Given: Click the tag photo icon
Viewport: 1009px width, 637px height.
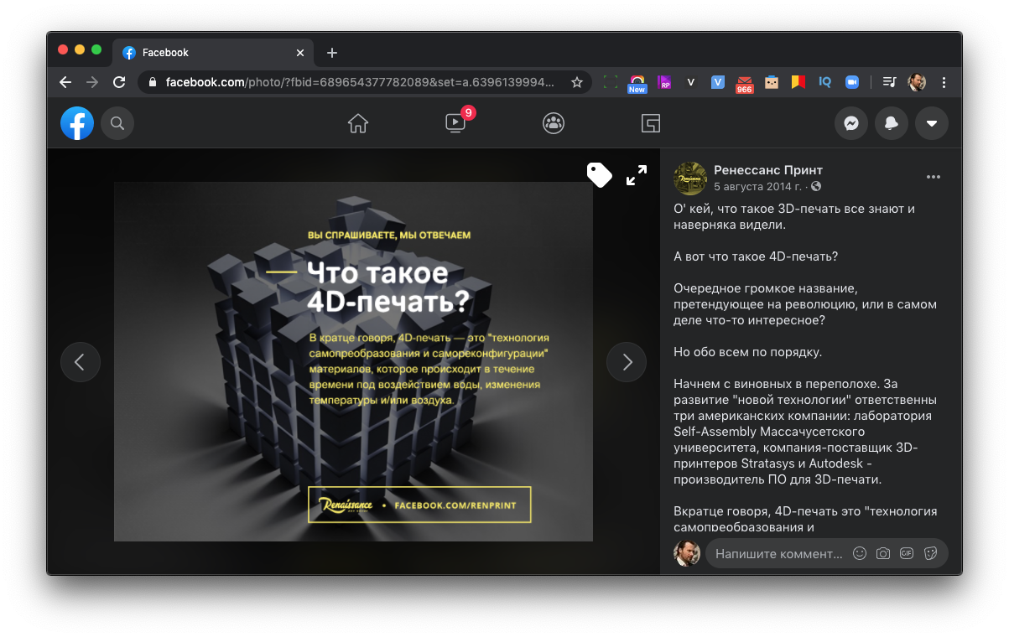Looking at the screenshot, I should tap(599, 174).
